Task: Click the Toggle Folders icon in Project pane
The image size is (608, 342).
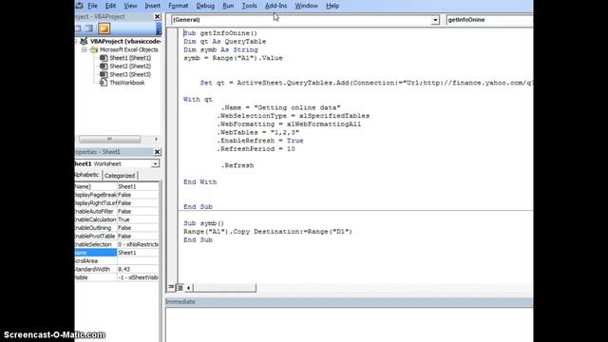Action: click(x=104, y=28)
